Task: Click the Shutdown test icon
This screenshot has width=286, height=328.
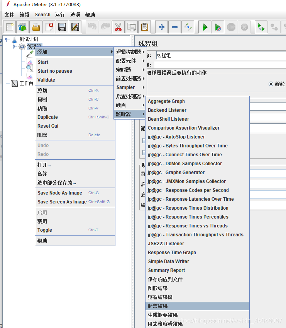Action: click(x=244, y=27)
